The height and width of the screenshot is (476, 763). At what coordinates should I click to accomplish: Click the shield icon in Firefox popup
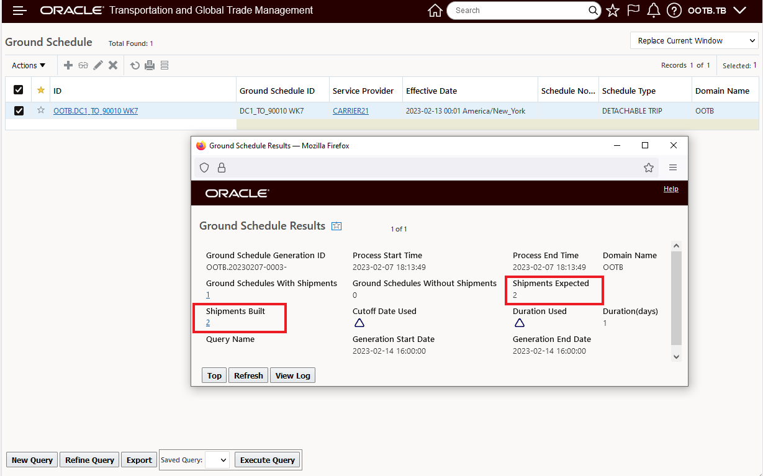(204, 168)
